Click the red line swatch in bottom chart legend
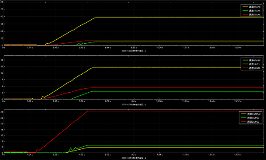 pyautogui.click(x=243, y=122)
